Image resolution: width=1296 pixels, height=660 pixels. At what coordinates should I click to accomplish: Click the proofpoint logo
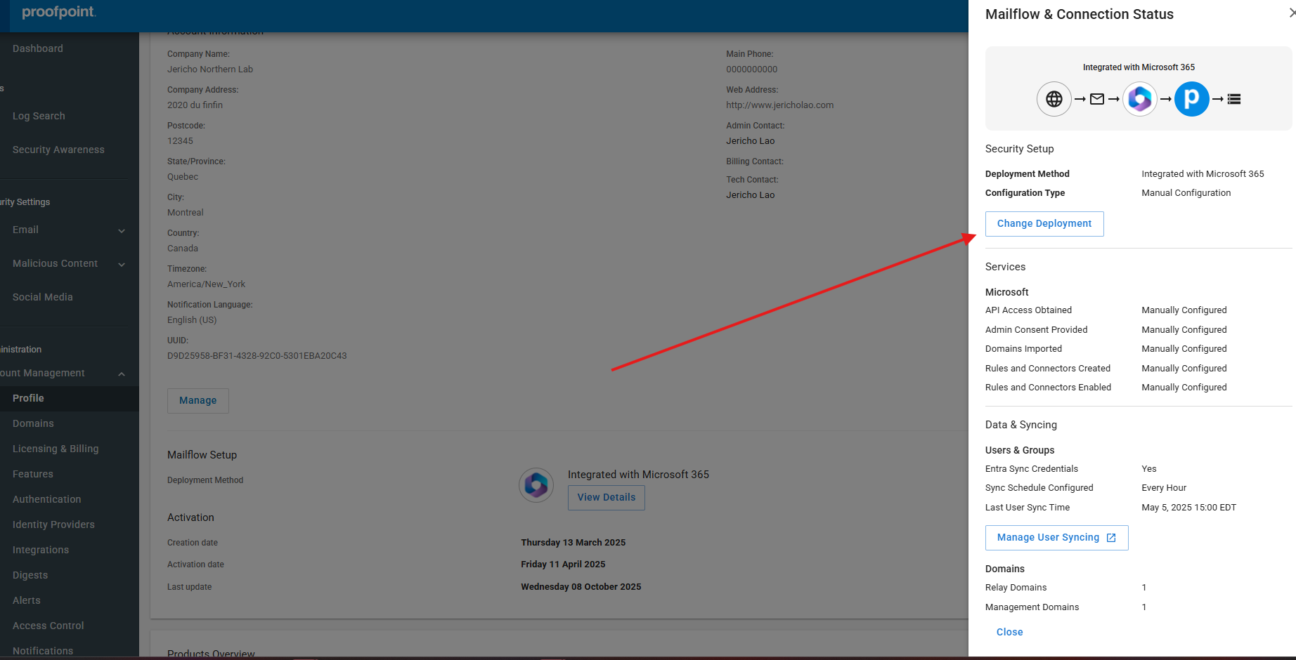pyautogui.click(x=58, y=12)
